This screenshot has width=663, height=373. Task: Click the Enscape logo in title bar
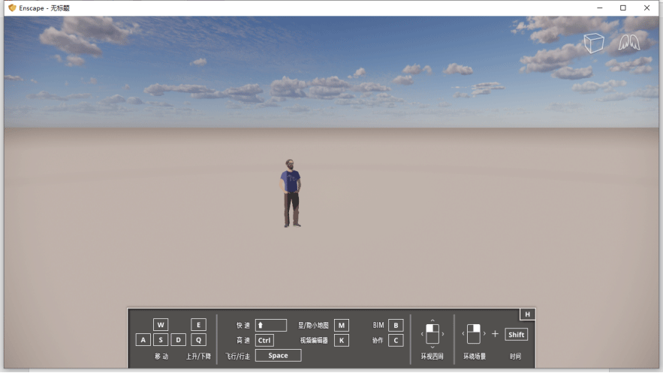[x=12, y=8]
